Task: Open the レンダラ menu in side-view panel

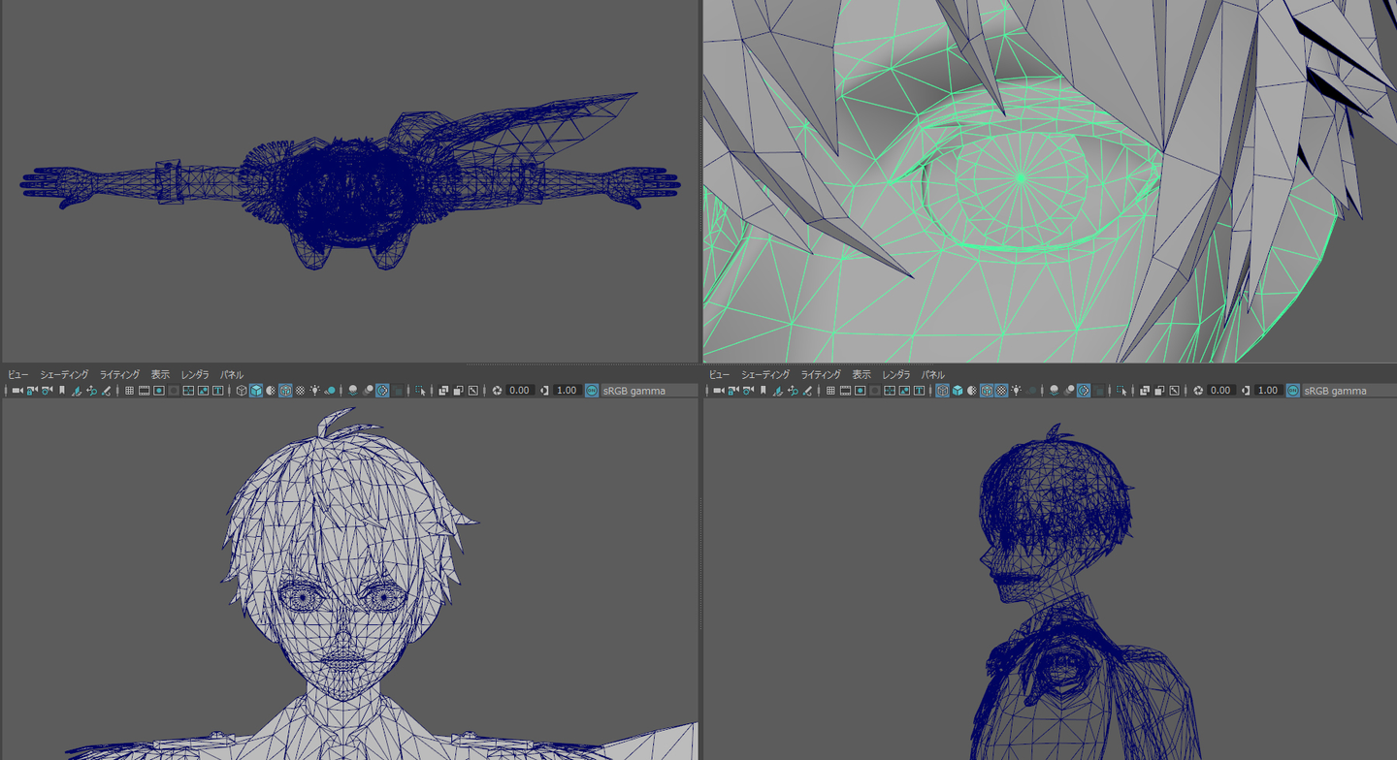Action: coord(896,374)
